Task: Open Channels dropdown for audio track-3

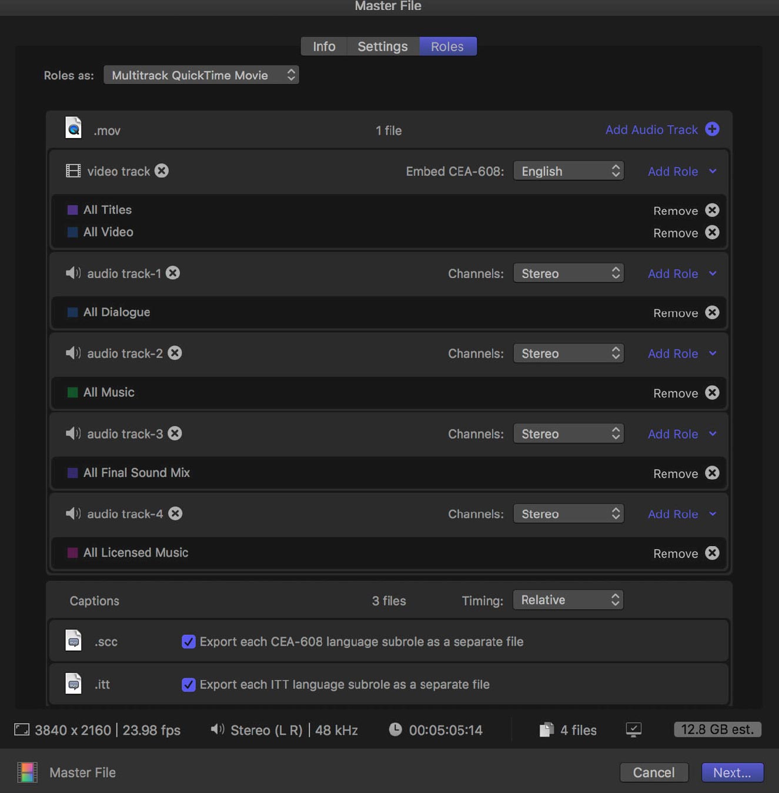Action: point(569,434)
